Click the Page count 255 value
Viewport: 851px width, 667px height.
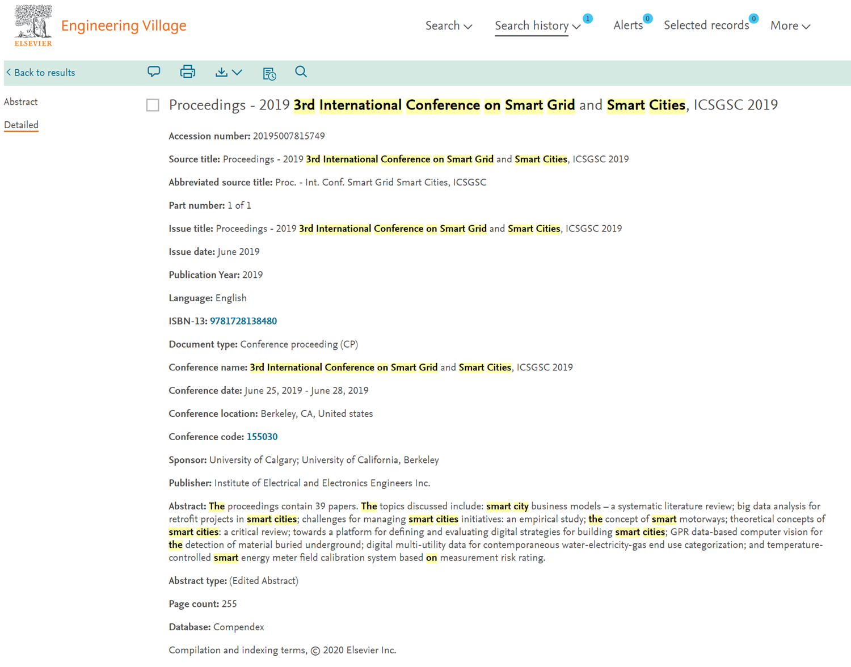tap(229, 604)
